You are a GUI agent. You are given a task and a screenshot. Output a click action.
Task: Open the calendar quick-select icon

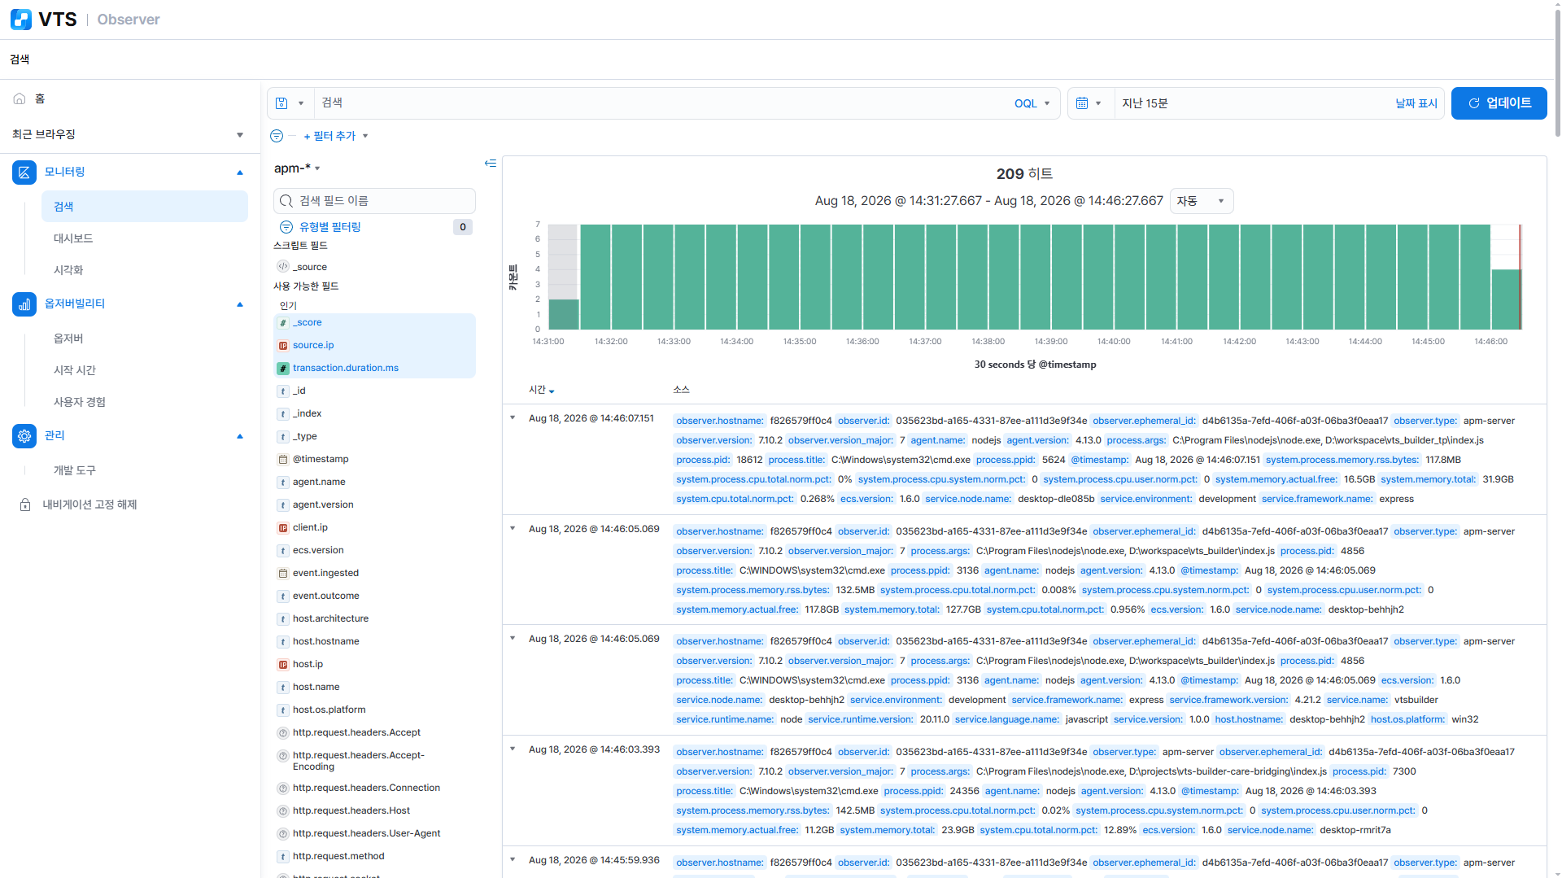[1082, 103]
